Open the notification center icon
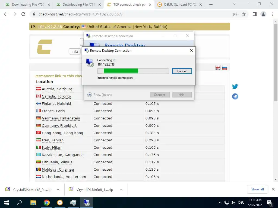278x208 pixels. click(269, 203)
